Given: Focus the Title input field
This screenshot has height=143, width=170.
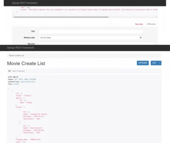Looking at the screenshot, I should (91, 31).
